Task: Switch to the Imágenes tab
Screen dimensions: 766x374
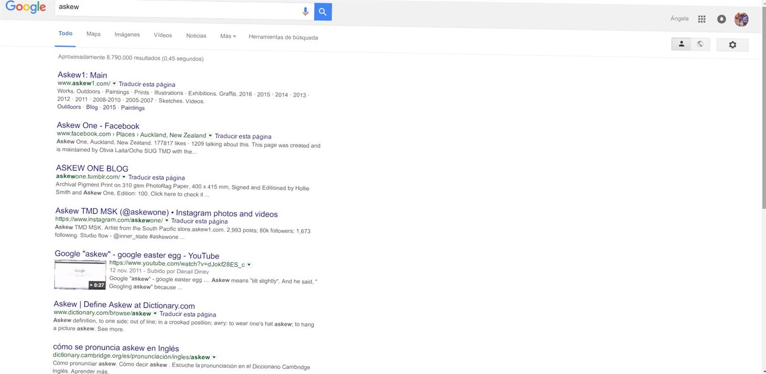Action: pos(127,34)
